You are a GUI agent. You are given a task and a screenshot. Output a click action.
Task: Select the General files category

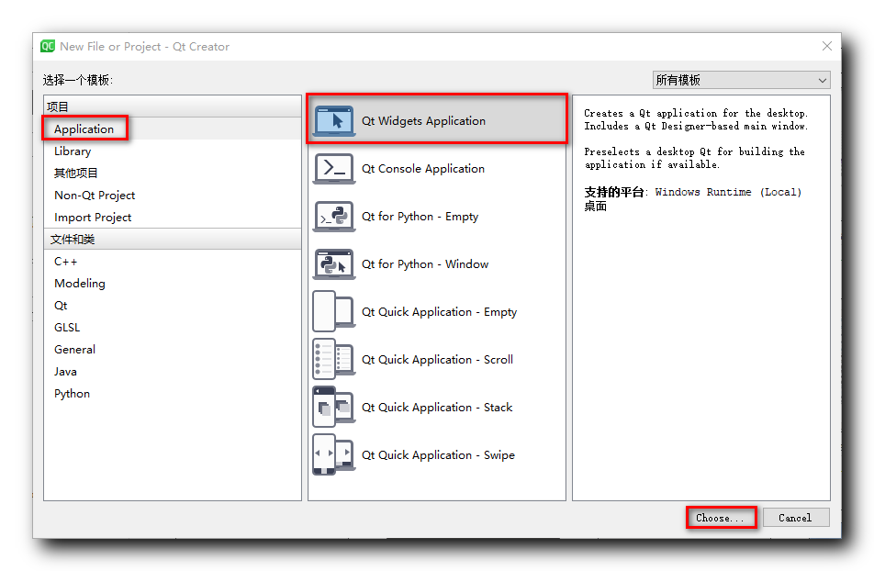pos(173,350)
